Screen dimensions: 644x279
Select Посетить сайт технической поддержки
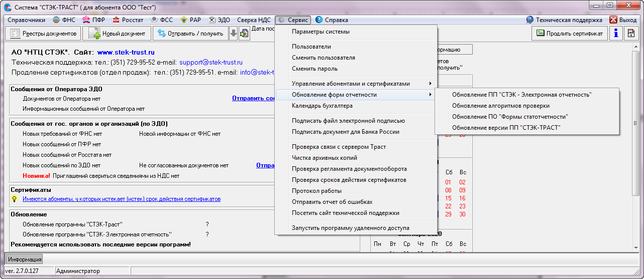pyautogui.click(x=357, y=213)
